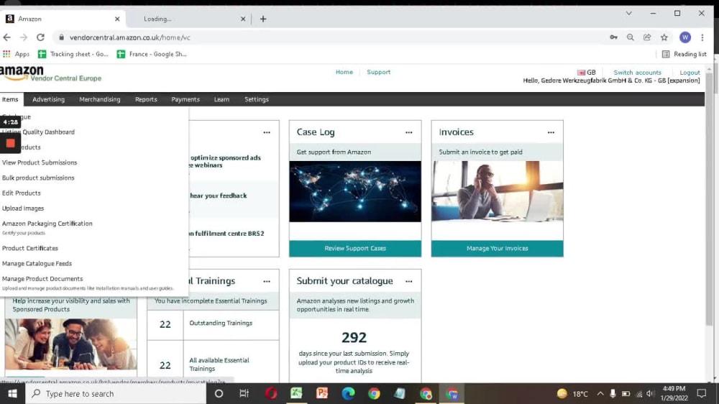719x404 pixels.
Task: Open France Google Sheet bookmark
Action: pyautogui.click(x=152, y=54)
